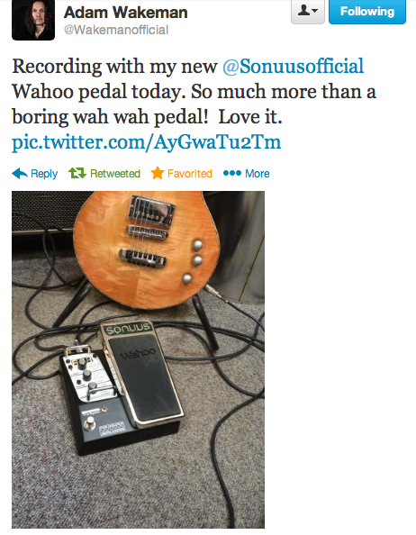Open the attached guitar and pedal photo

138,359
